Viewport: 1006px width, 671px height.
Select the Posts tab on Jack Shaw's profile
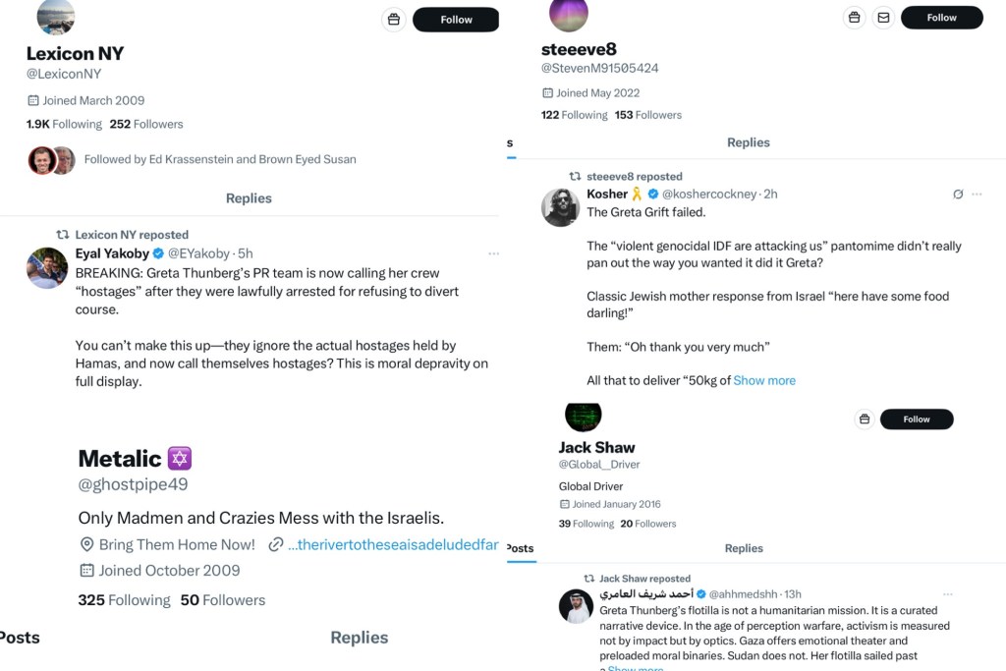[x=520, y=548]
